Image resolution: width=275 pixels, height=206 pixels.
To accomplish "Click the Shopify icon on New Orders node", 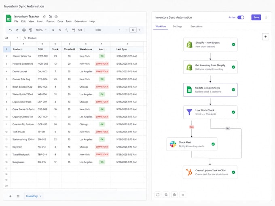I will click(x=189, y=44).
